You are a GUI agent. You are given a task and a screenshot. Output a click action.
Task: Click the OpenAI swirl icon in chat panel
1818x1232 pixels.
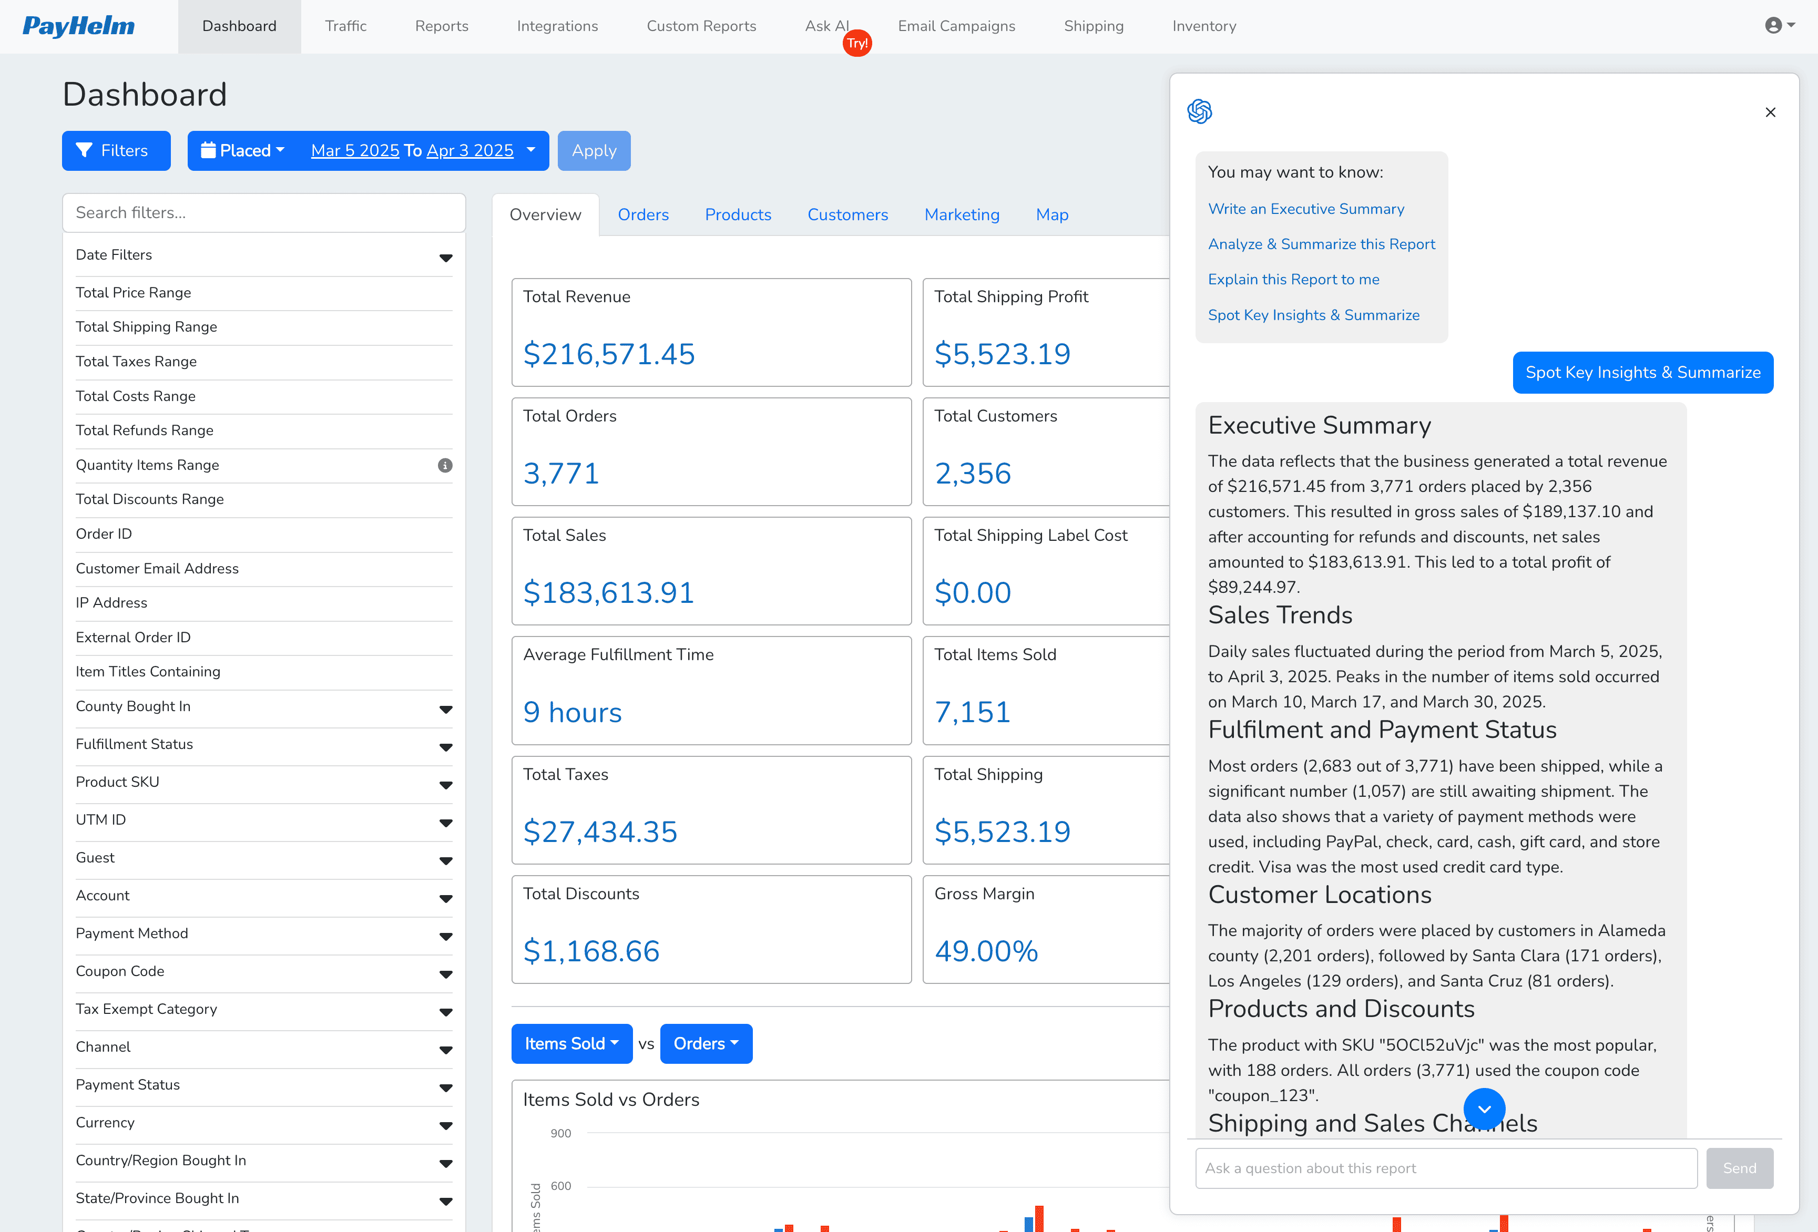[1199, 111]
